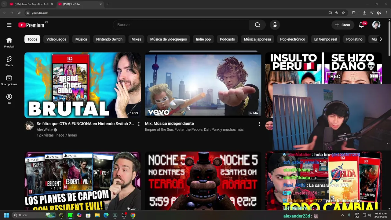Select the Nintendo Switch filter chip
Image resolution: width=391 pixels, height=220 pixels.
click(x=109, y=39)
